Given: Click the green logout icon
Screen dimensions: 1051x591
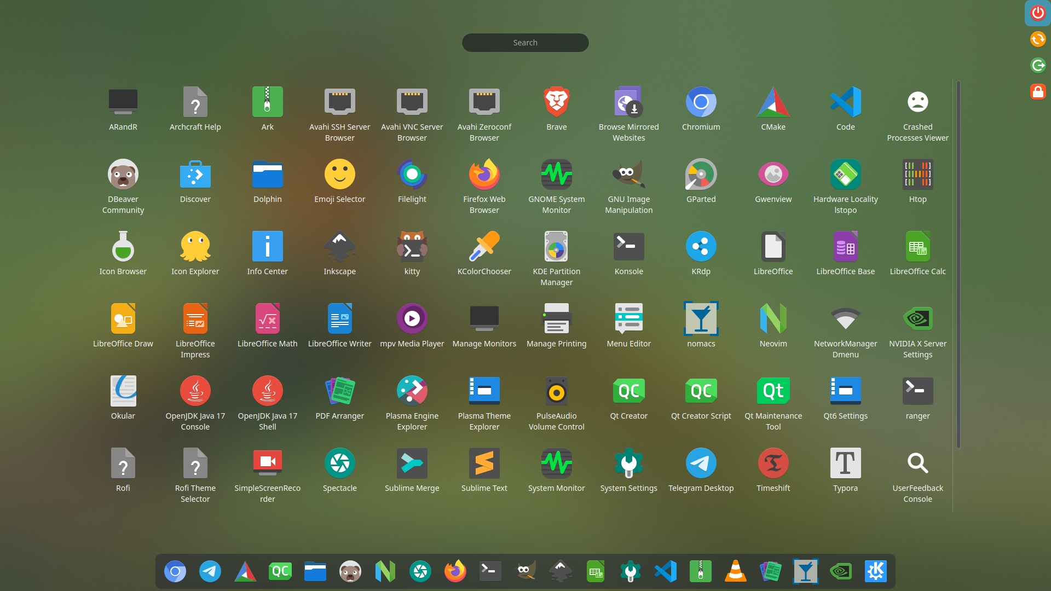Looking at the screenshot, I should 1037,65.
